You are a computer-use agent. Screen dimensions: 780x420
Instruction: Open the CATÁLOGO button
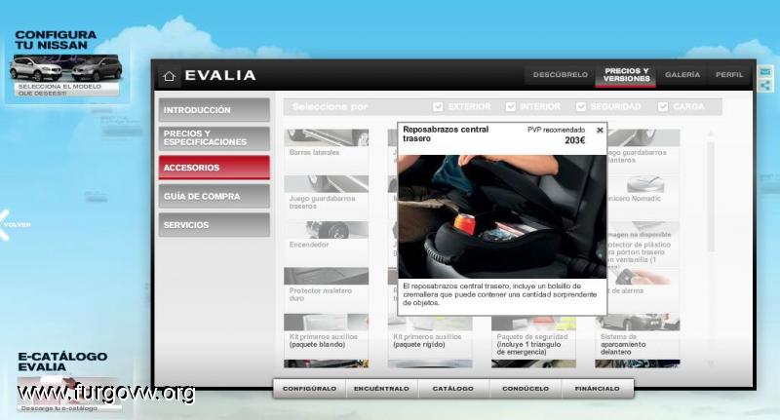click(x=453, y=389)
